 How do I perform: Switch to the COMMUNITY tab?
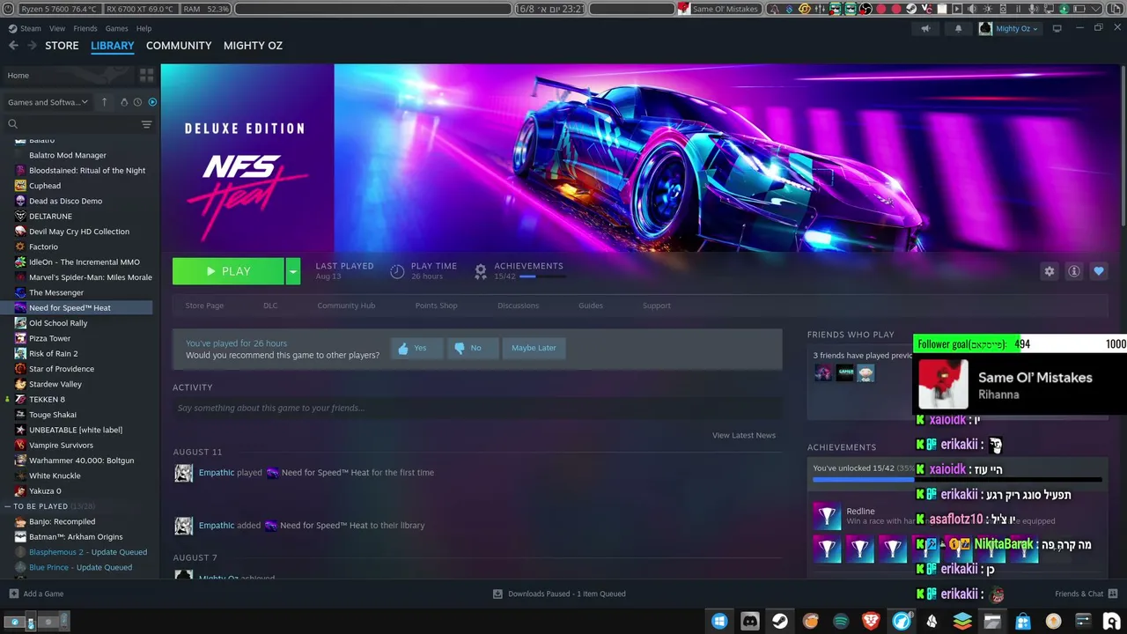(x=179, y=46)
